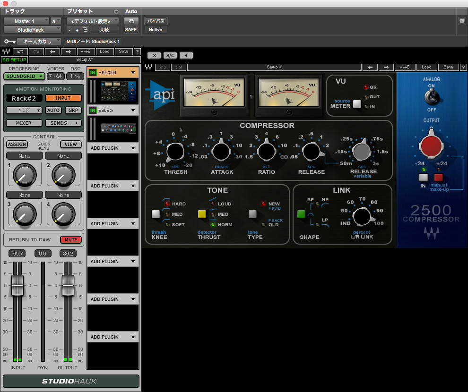This screenshot has height=392, width=468.
Task: Flip the ANALOG on/off switch
Action: point(431,97)
